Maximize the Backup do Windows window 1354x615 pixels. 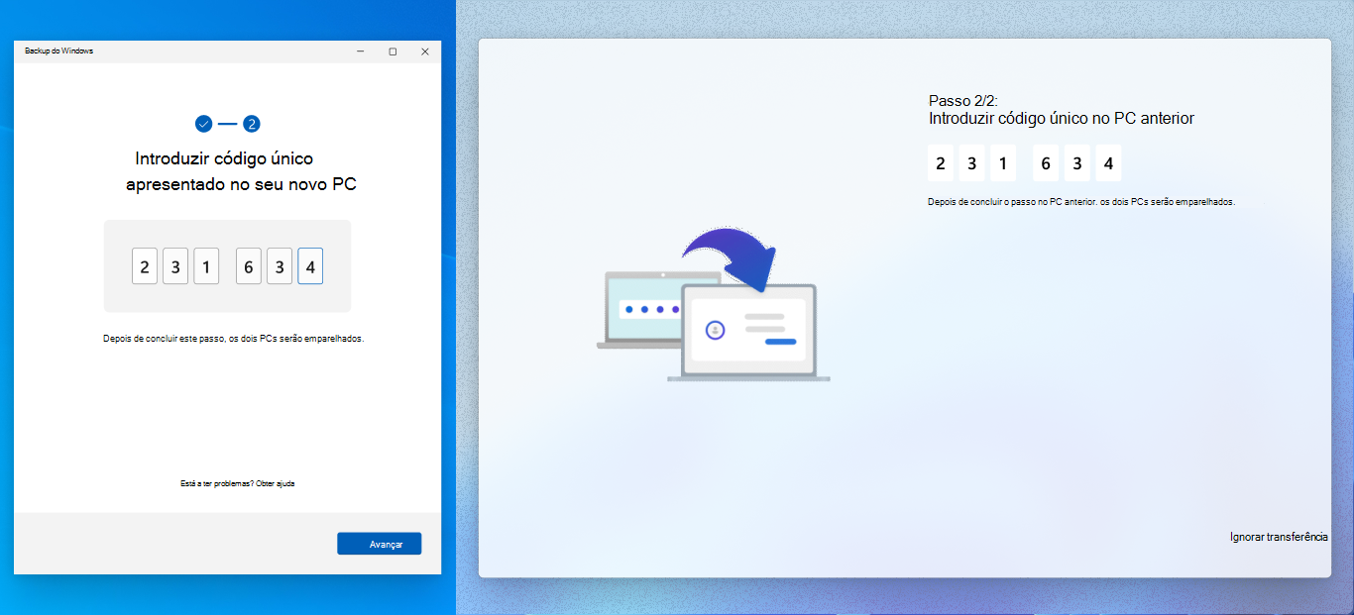click(x=393, y=51)
